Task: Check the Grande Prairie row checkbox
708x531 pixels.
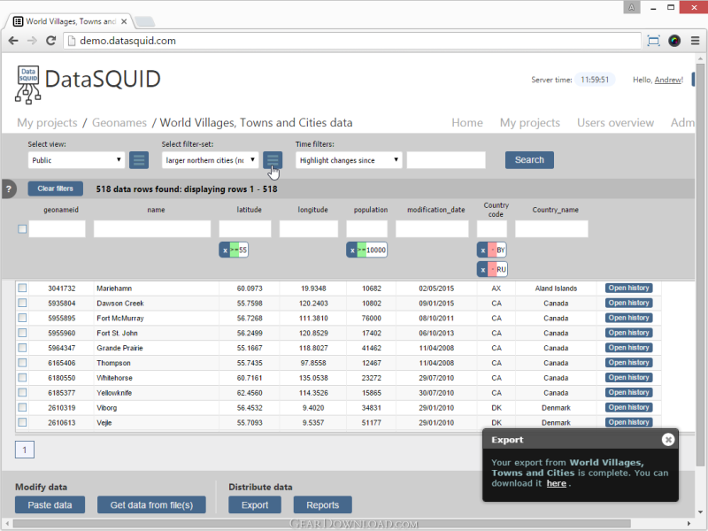Action: (x=22, y=348)
